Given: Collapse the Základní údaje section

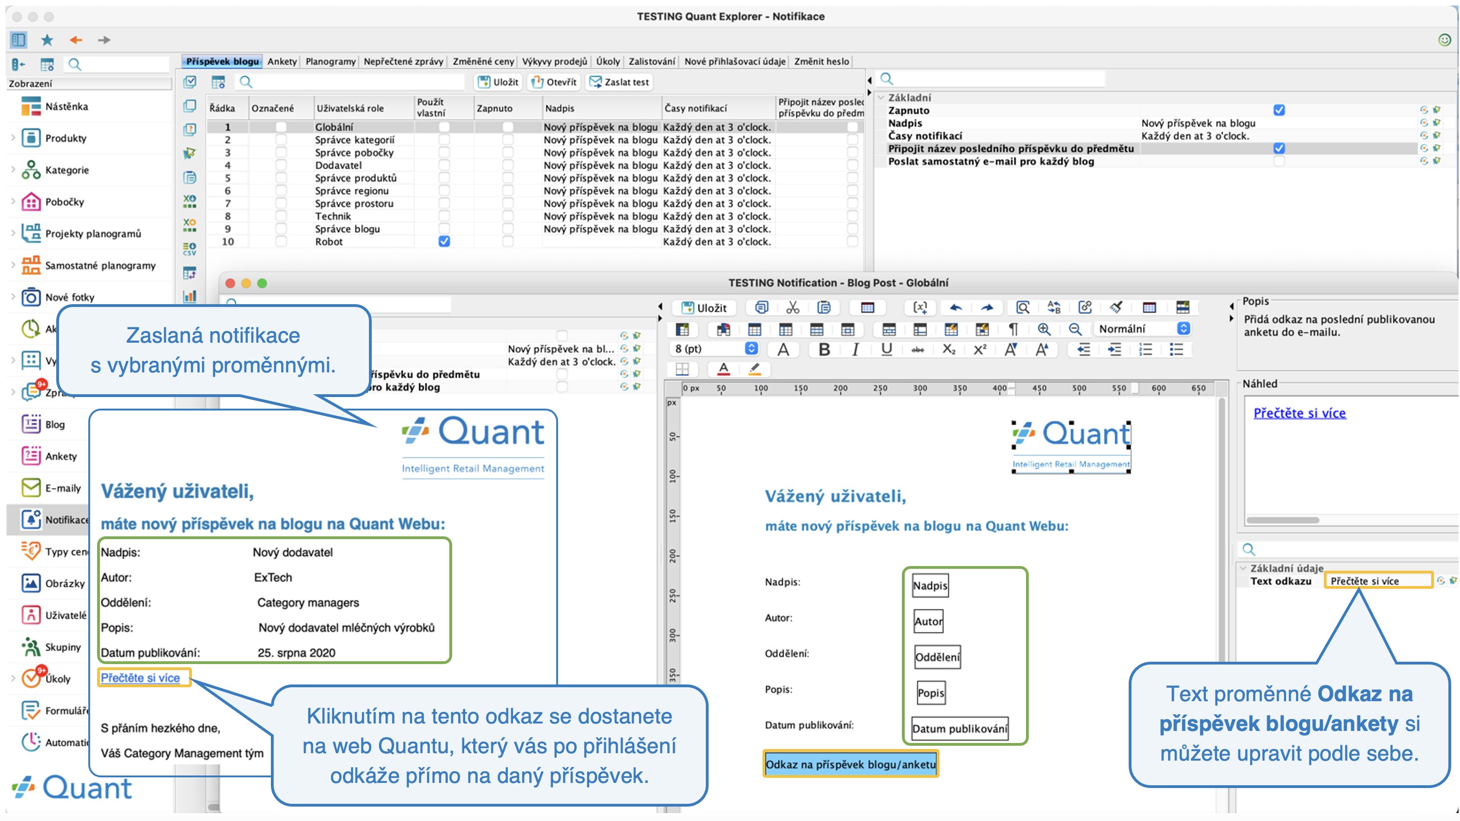Looking at the screenshot, I should tap(1243, 568).
